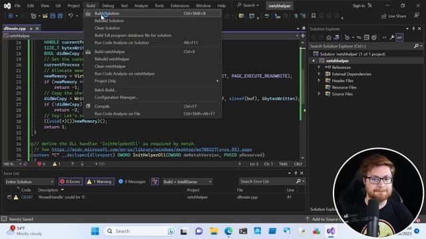The height and width of the screenshot is (239, 426).
Task: Click warning code C6387 link
Action: point(27,197)
